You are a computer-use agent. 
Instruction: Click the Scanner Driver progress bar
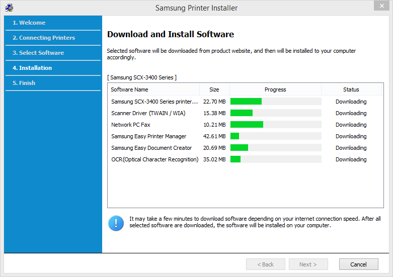(x=276, y=113)
